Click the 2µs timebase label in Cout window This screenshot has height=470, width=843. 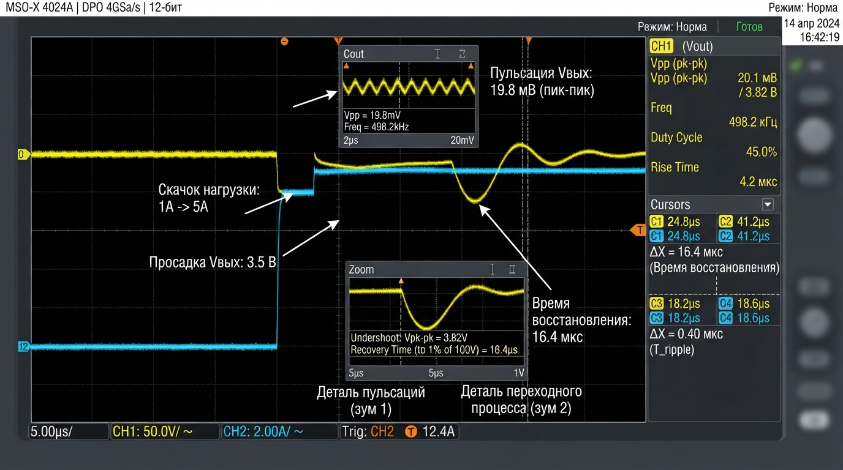coord(351,141)
